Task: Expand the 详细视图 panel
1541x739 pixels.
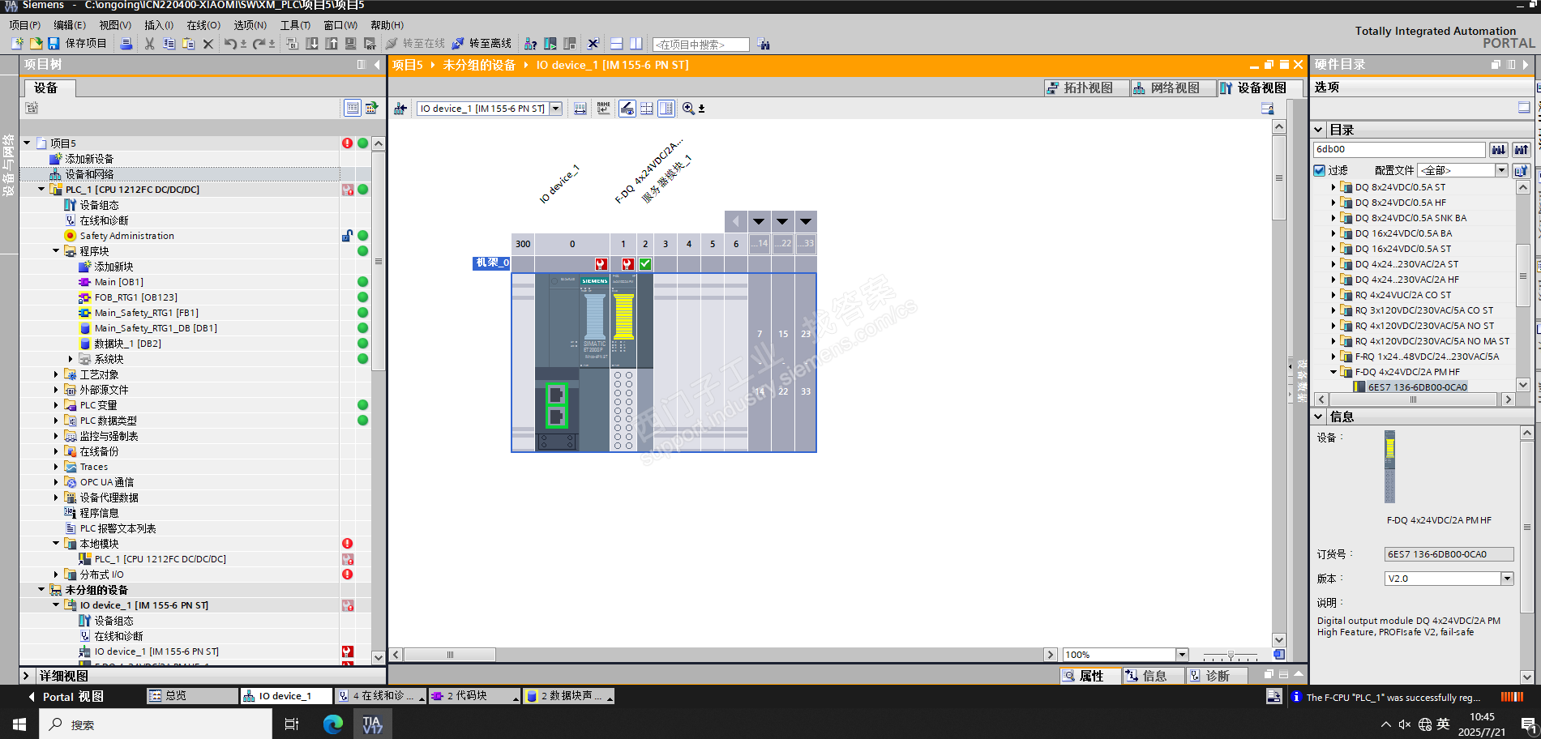Action: coord(26,676)
